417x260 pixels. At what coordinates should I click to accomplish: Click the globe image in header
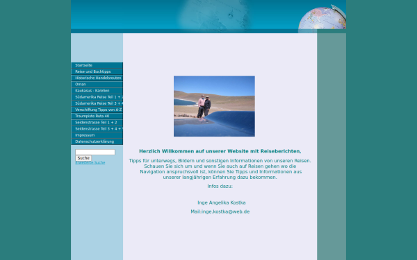click(322, 18)
